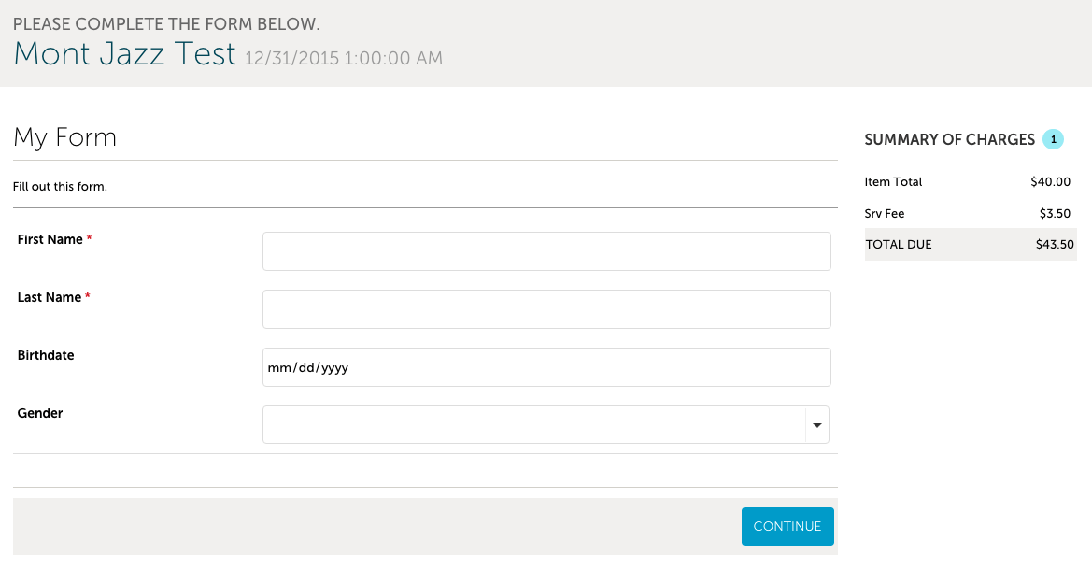
Task: Click the event date 12/31/2015 text
Action: click(x=289, y=58)
